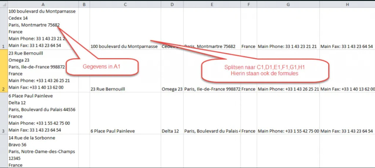Image resolution: width=375 pixels, height=168 pixels.
Task: Select column H header
Action: 347,4
